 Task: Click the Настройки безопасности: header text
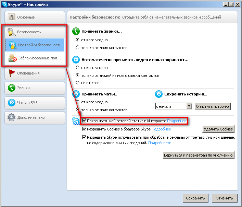pos(94,17)
